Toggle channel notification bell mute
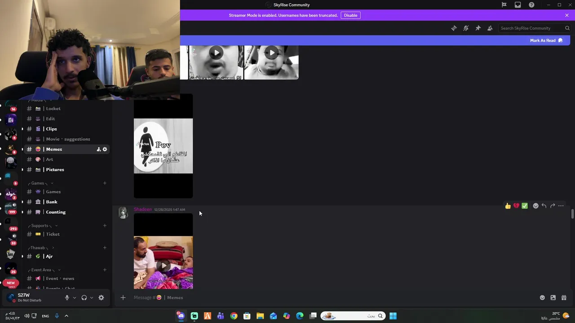The height and width of the screenshot is (323, 575). [x=466, y=28]
